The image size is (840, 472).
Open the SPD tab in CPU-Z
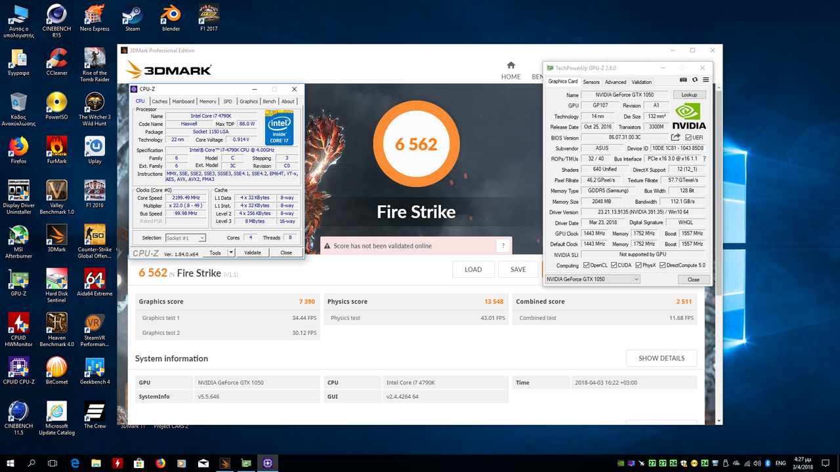point(228,102)
